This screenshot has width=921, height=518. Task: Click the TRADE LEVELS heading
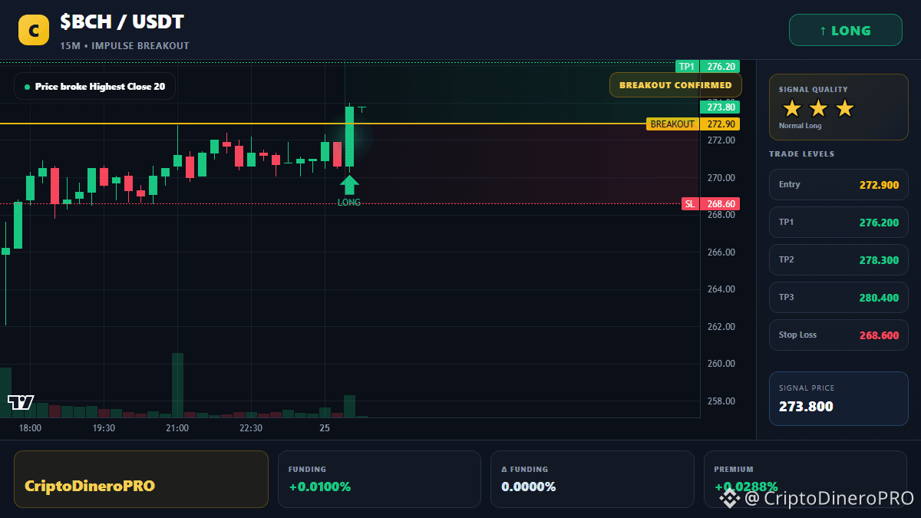point(801,154)
